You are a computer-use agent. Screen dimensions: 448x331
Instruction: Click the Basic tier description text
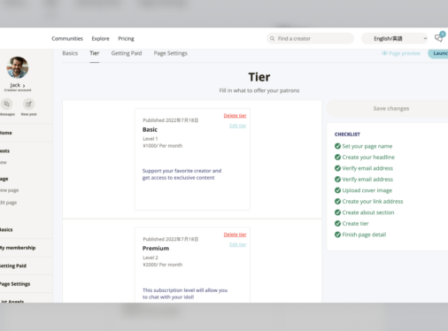(182, 174)
